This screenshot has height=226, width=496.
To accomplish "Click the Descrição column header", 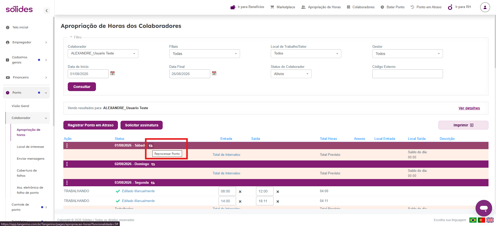I will click(447, 139).
